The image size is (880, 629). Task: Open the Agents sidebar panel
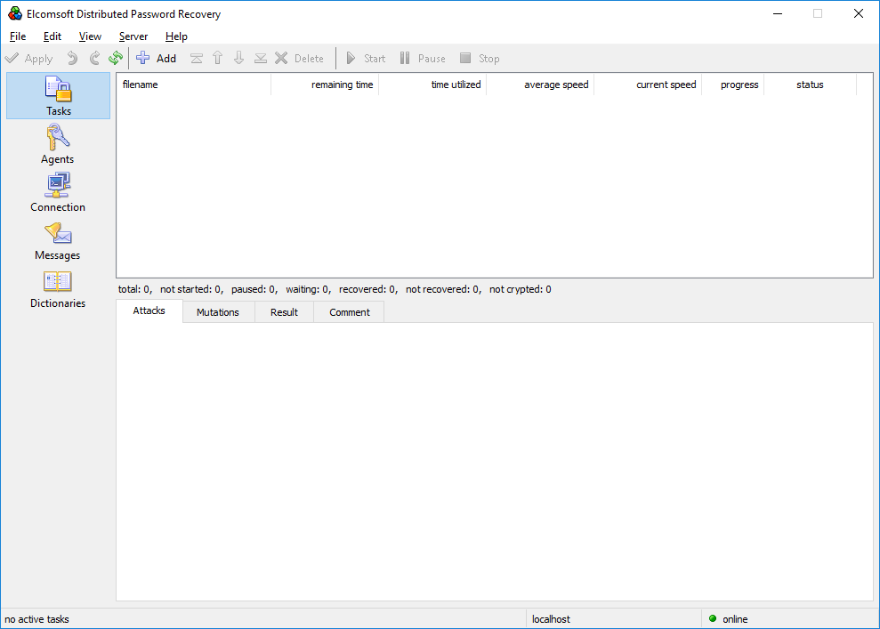point(57,144)
